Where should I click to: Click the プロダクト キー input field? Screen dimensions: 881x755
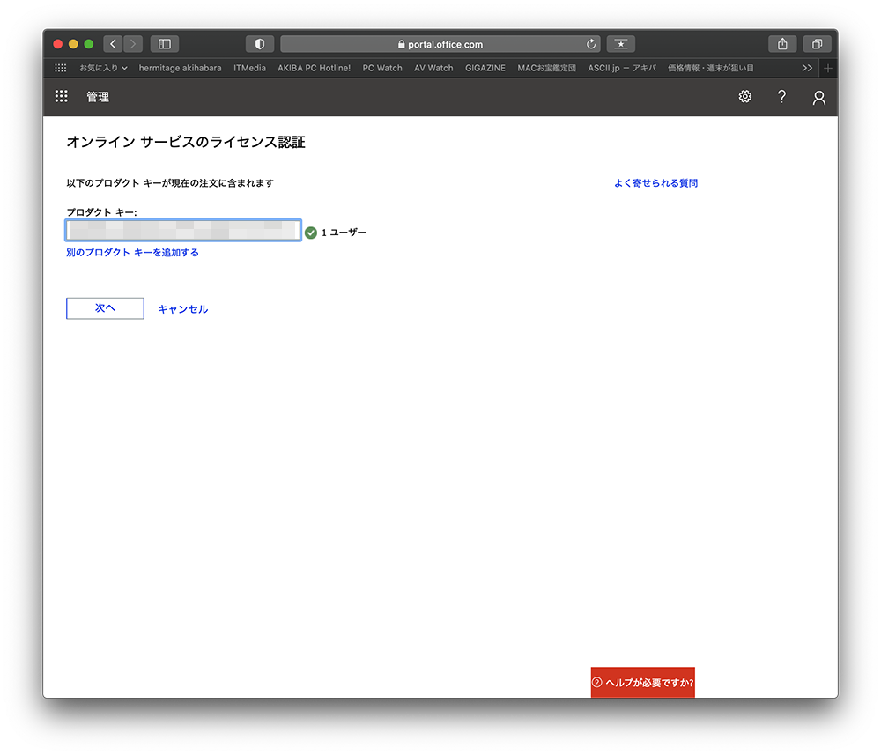(x=183, y=231)
